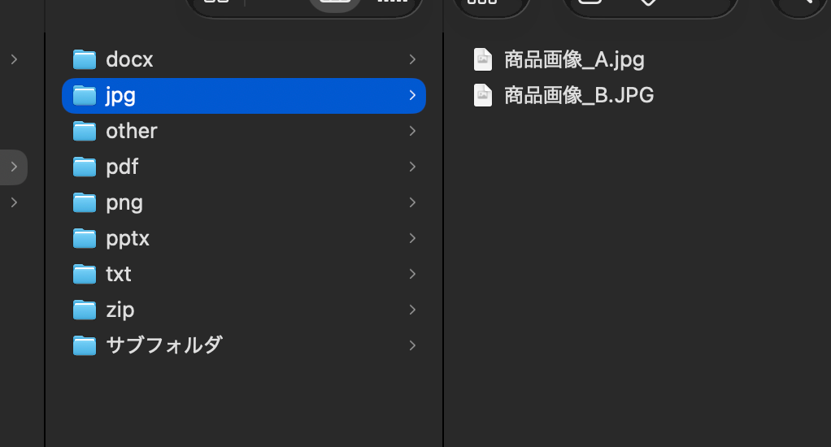The image size is (831, 447).
Task: Click the other folder icon
Action: pos(85,131)
